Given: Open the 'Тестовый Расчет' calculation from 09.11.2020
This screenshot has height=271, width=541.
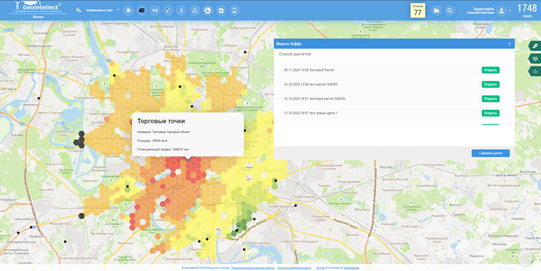Looking at the screenshot, I should 490,70.
